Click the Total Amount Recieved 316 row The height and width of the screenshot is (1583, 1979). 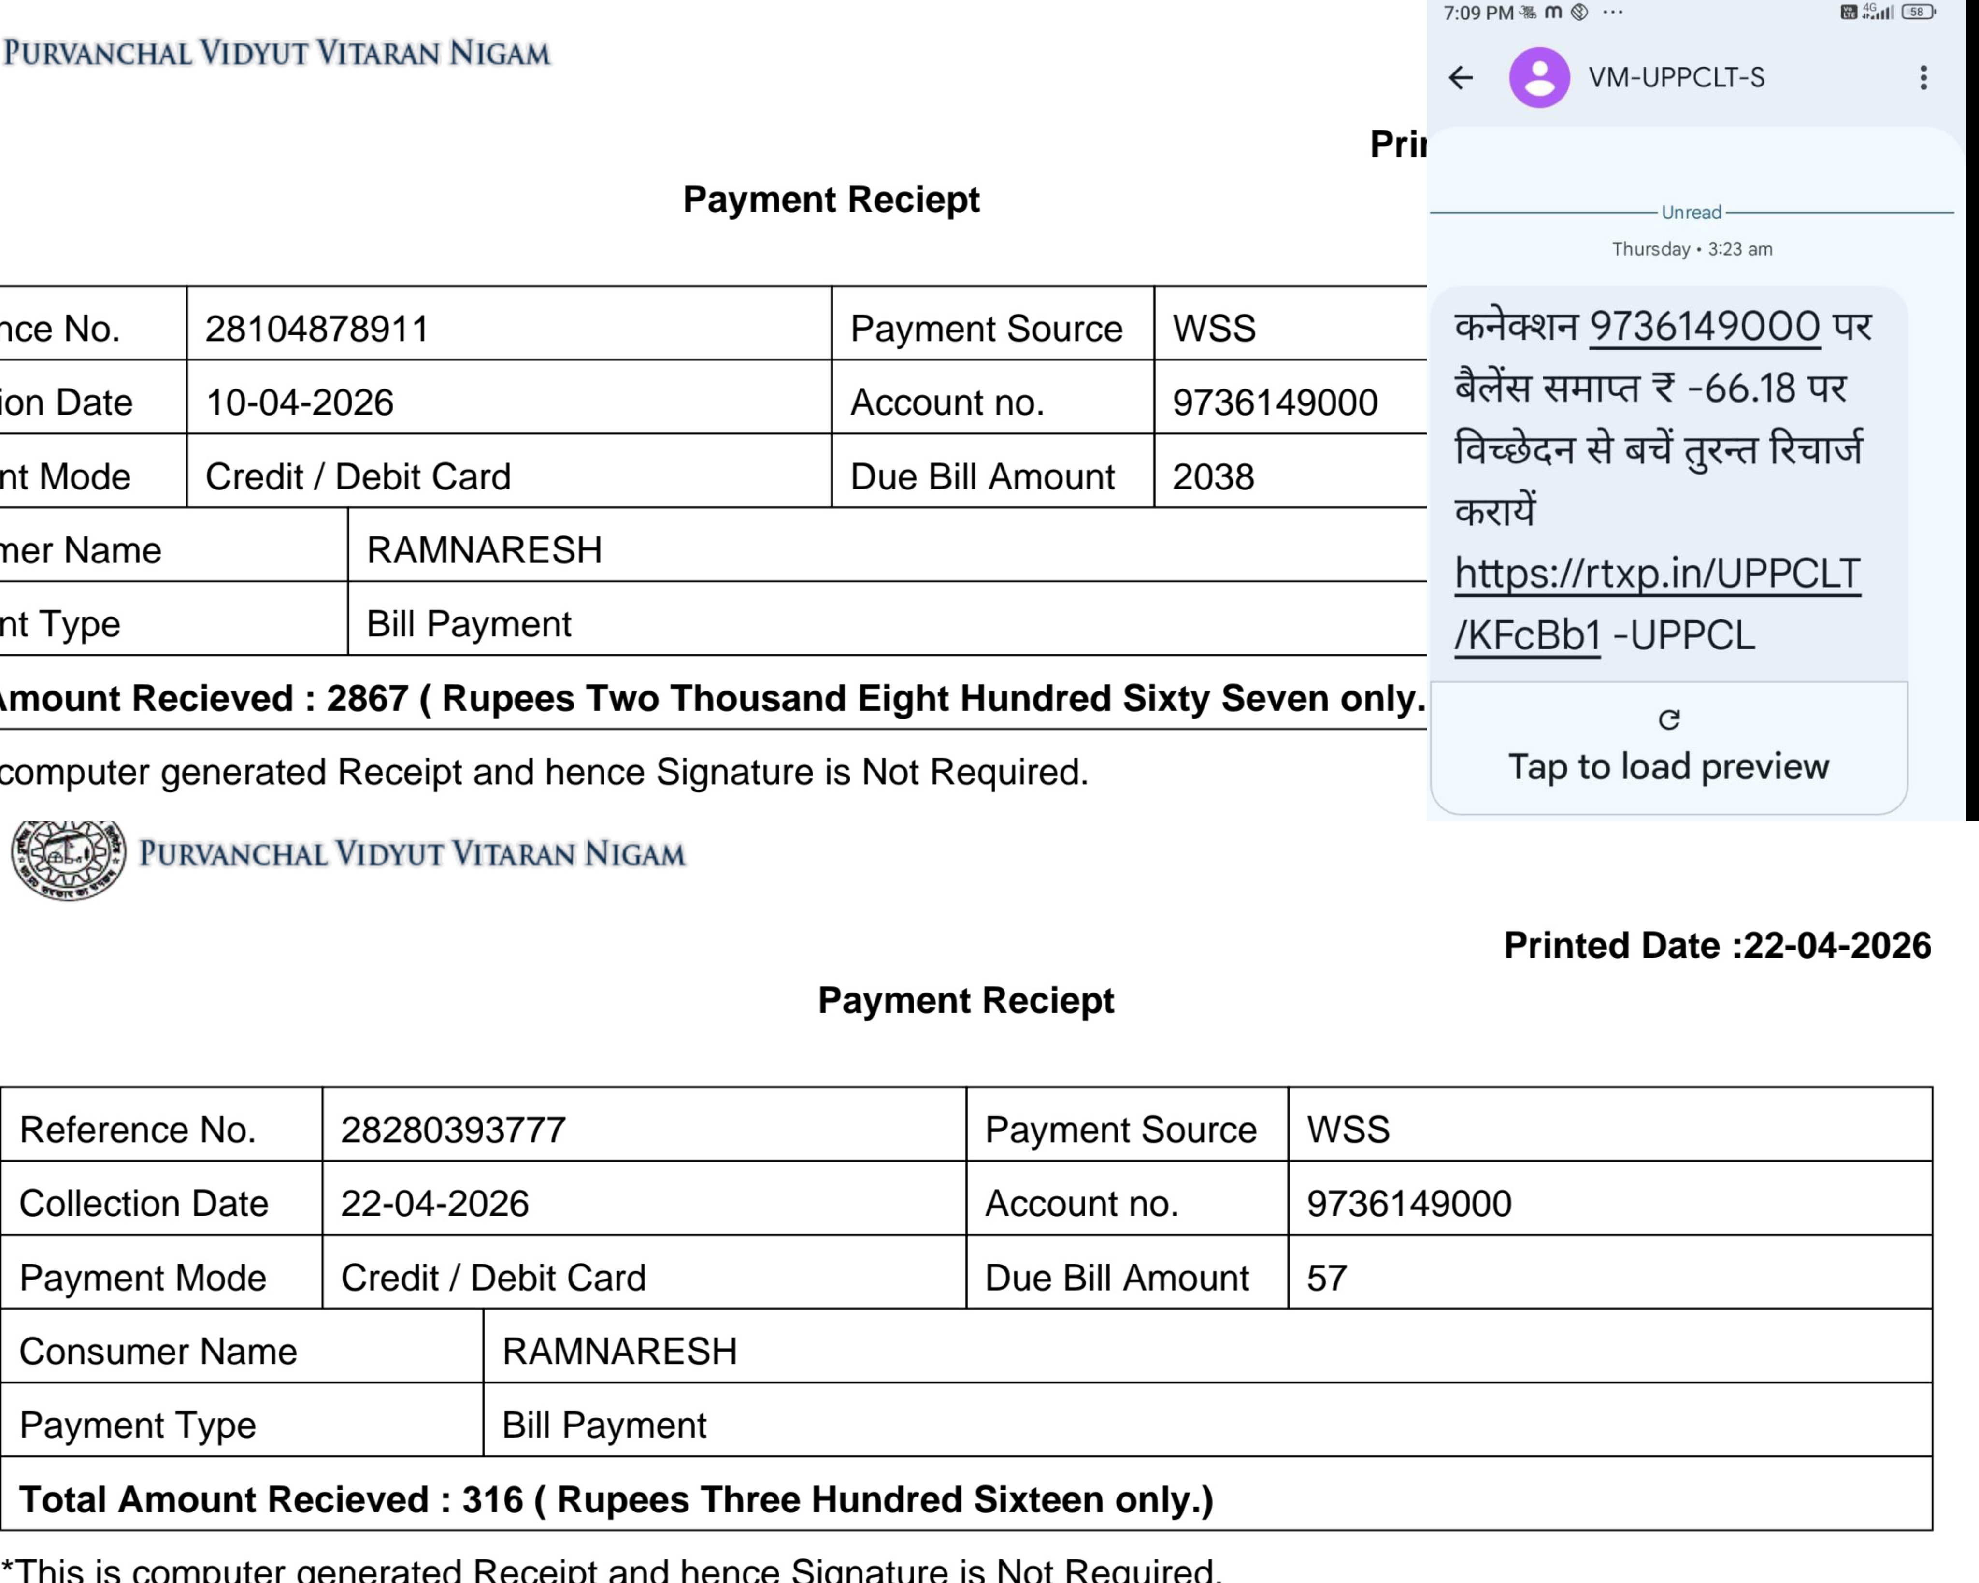tap(616, 1499)
